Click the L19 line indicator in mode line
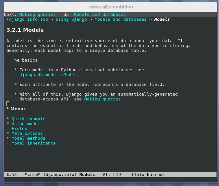The width and height of the screenshot is (219, 186). (117, 175)
